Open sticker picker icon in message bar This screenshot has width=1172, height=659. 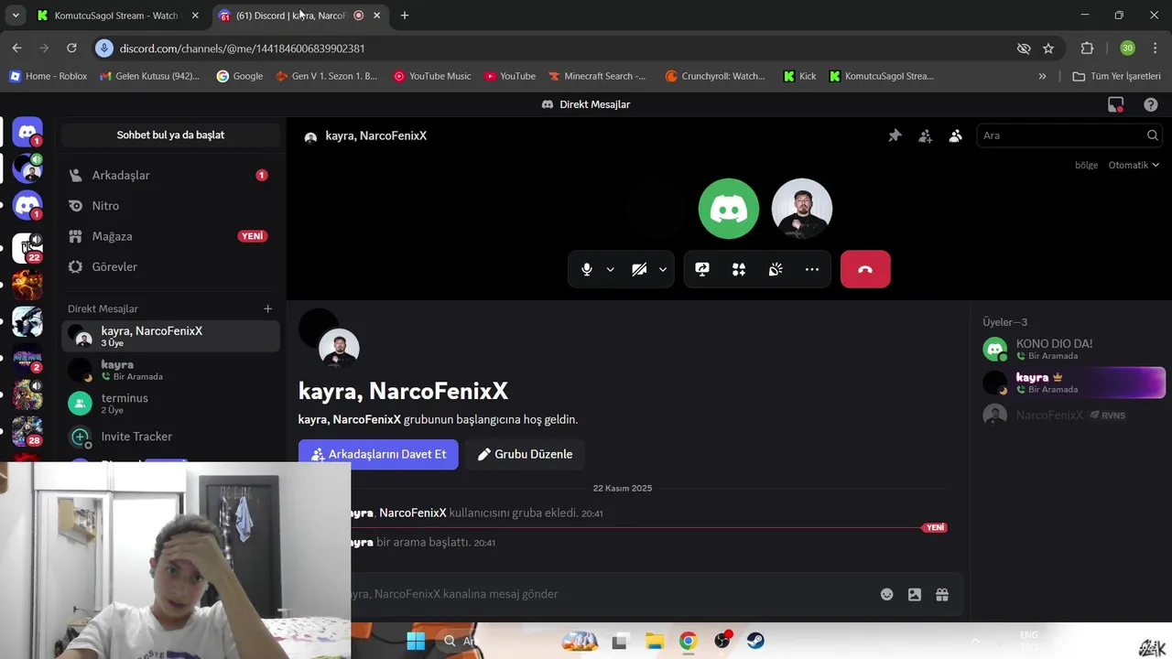[915, 594]
